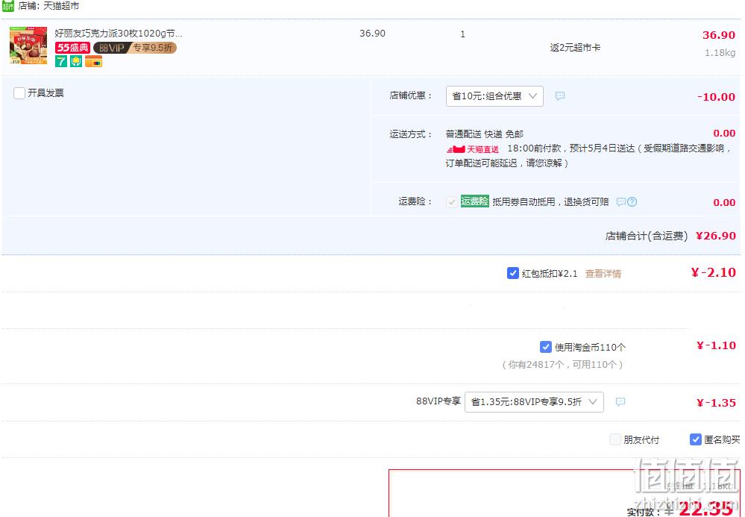This screenshot has height=517, width=745.
Task: Click the 返2元超市卡 text
Action: 575,48
